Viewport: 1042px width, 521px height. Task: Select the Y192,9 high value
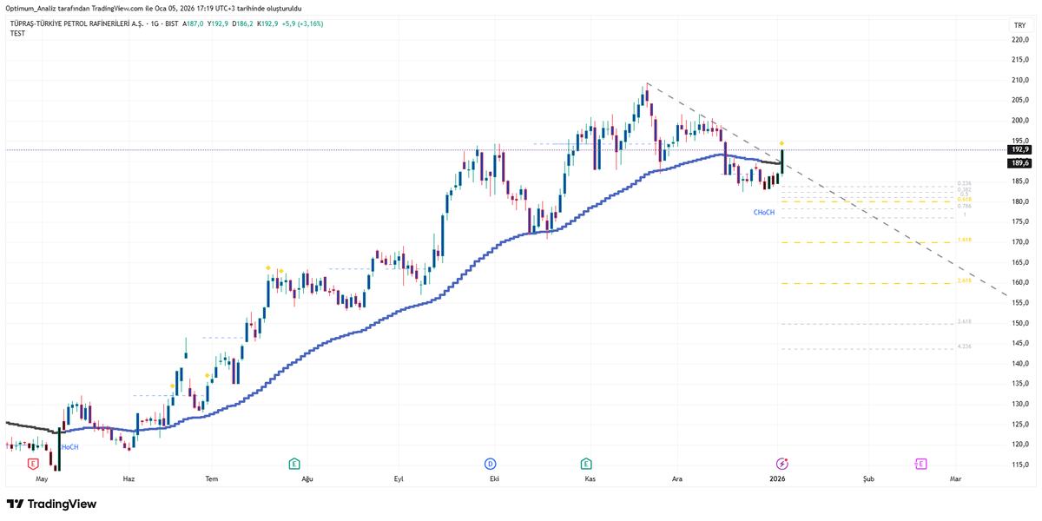[218, 23]
